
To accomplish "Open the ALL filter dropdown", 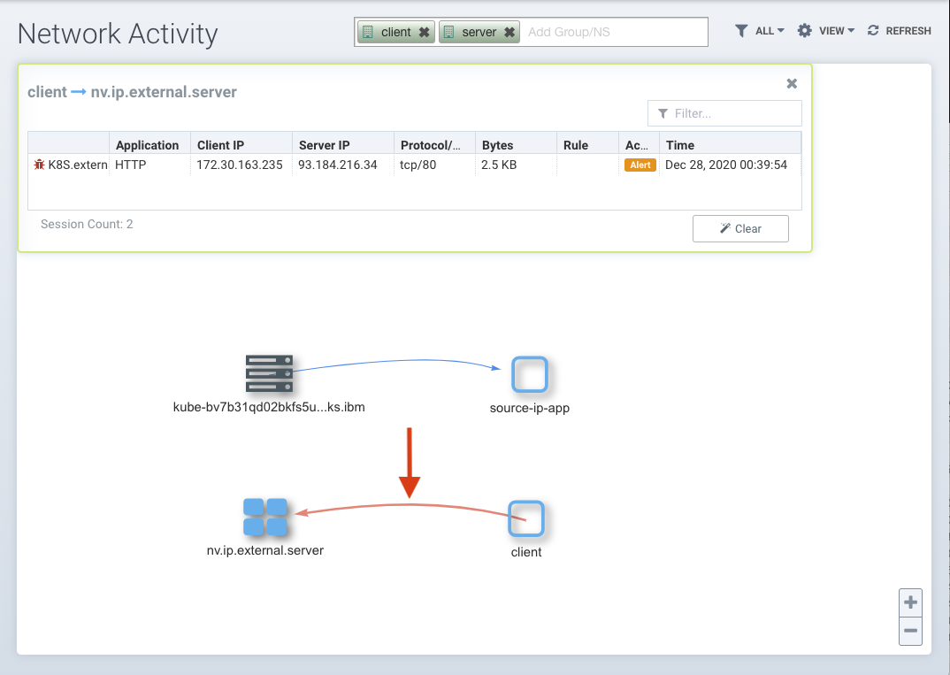I will [759, 31].
